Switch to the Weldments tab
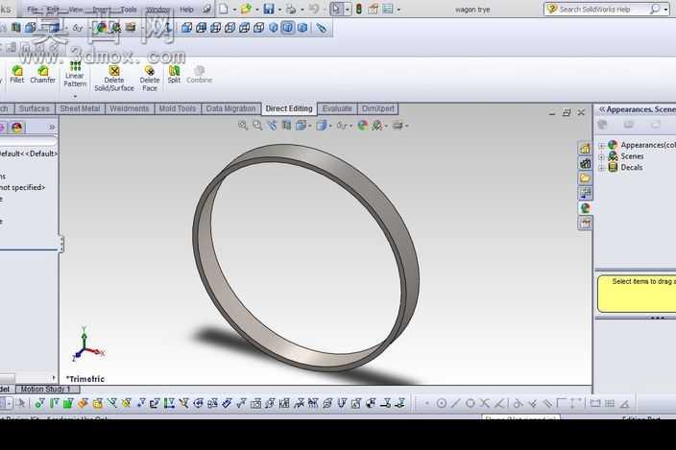Viewport: 676px width, 450px height. point(129,108)
